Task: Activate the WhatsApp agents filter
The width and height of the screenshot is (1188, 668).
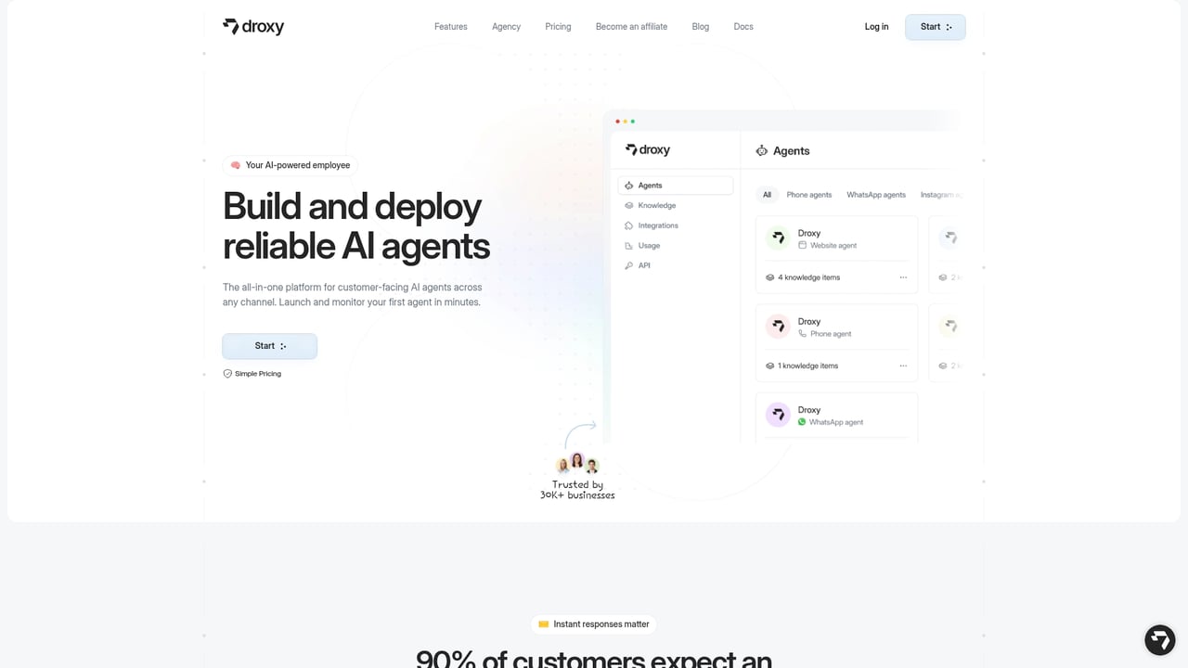Action: click(875, 195)
